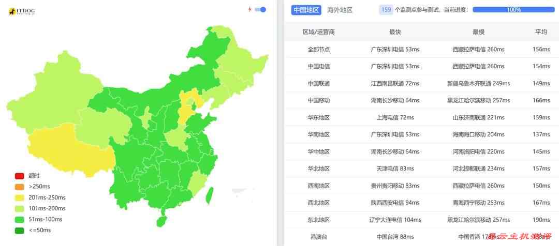Select the 华东地区 row label
Image resolution: width=559 pixels, height=246 pixels.
tap(319, 117)
